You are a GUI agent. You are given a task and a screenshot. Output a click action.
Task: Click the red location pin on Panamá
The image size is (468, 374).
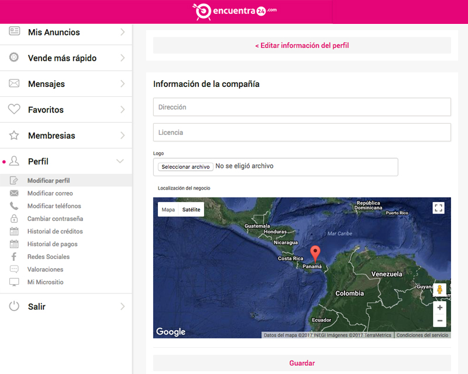tap(315, 254)
